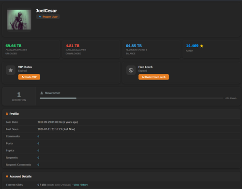
Task: Click the Newcomer rank label
Action: tap(52, 93)
